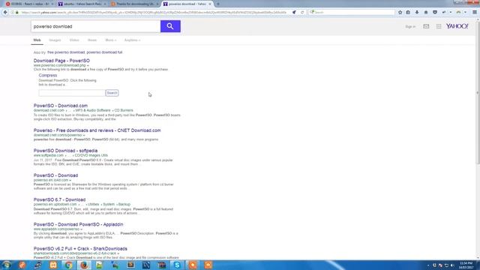Open 'Download Page - PowerISO' result
The width and height of the screenshot is (480, 270).
click(61, 61)
